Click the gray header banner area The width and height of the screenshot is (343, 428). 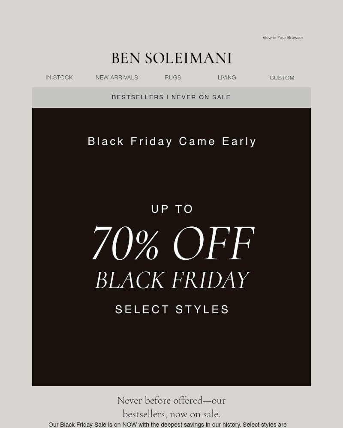click(x=64, y=97)
